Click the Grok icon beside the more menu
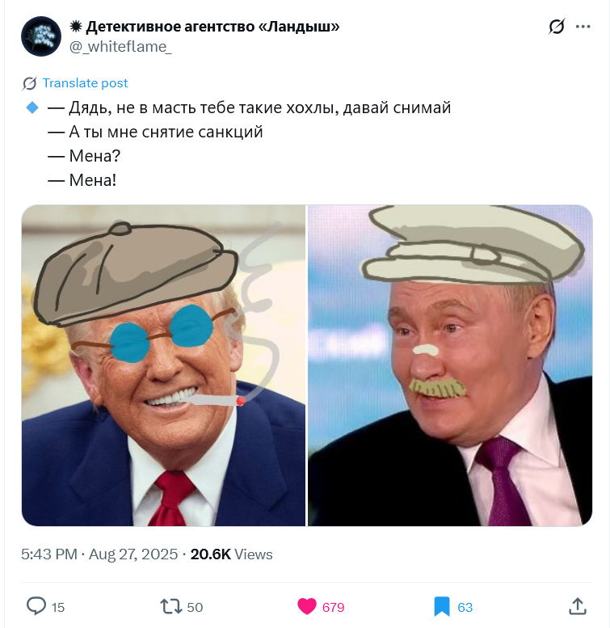The width and height of the screenshot is (610, 628). (x=557, y=27)
